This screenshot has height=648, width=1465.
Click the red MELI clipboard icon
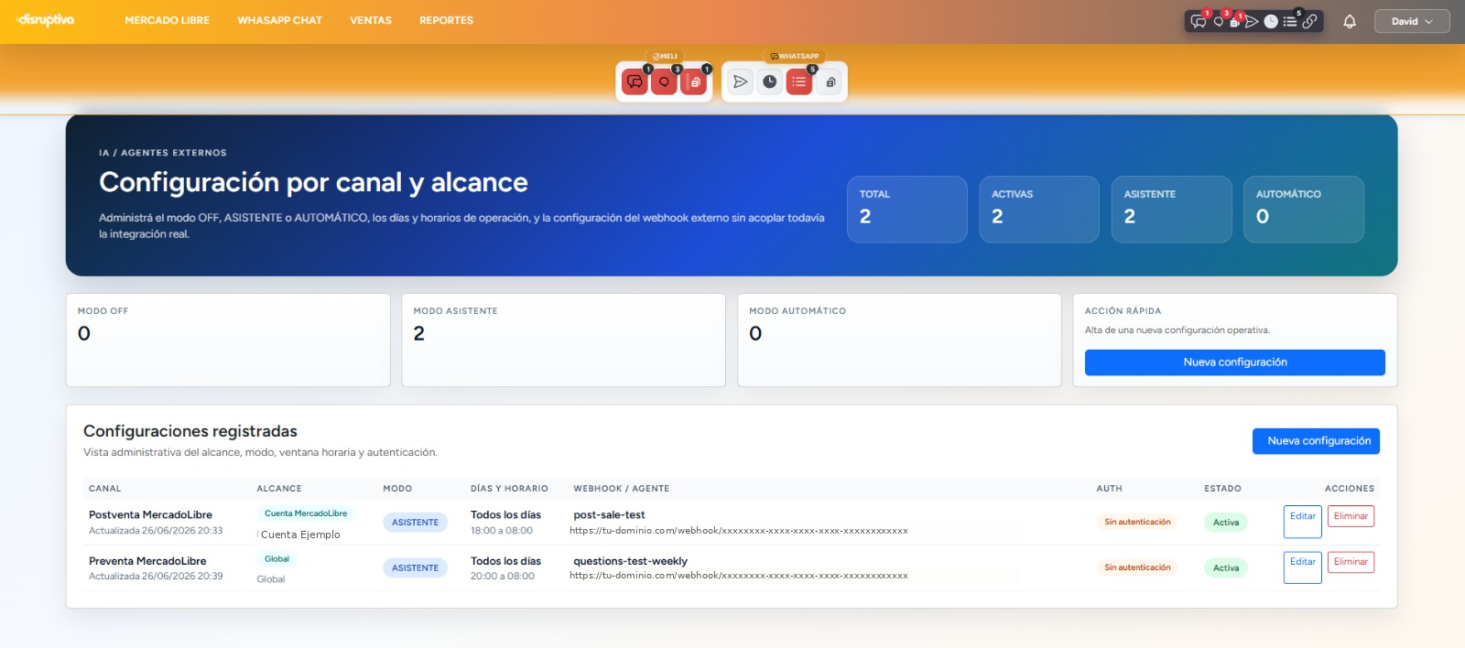(694, 82)
